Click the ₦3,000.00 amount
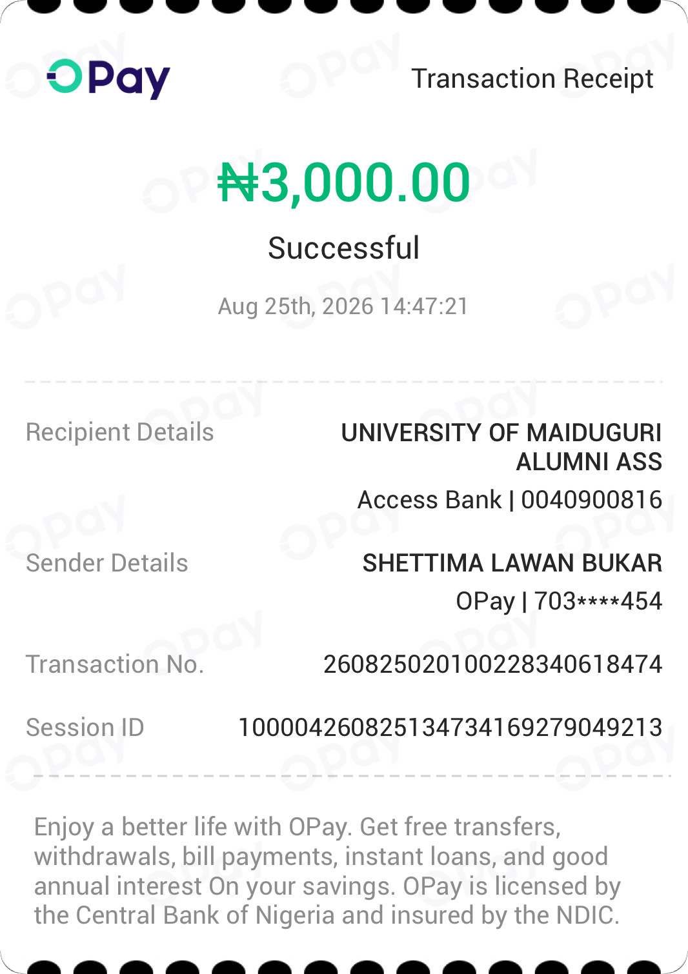Viewport: 688px width, 974px height. [x=344, y=183]
